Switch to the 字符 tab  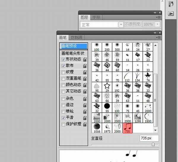pos(96,18)
